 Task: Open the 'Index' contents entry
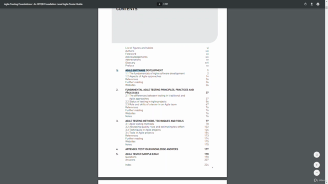point(128,165)
